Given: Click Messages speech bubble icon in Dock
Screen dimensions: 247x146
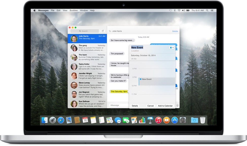Looking at the screenshot, I should pyautogui.click(x=118, y=120).
